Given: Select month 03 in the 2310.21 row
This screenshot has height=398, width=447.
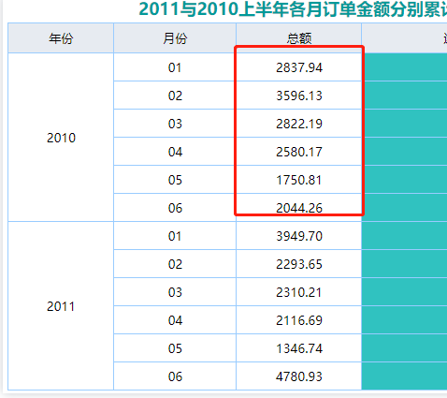Looking at the screenshot, I should (x=175, y=292).
